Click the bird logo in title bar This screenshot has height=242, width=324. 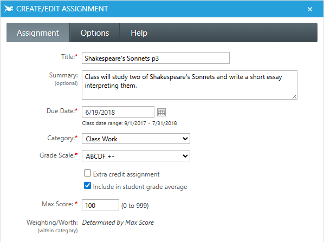tap(9, 9)
